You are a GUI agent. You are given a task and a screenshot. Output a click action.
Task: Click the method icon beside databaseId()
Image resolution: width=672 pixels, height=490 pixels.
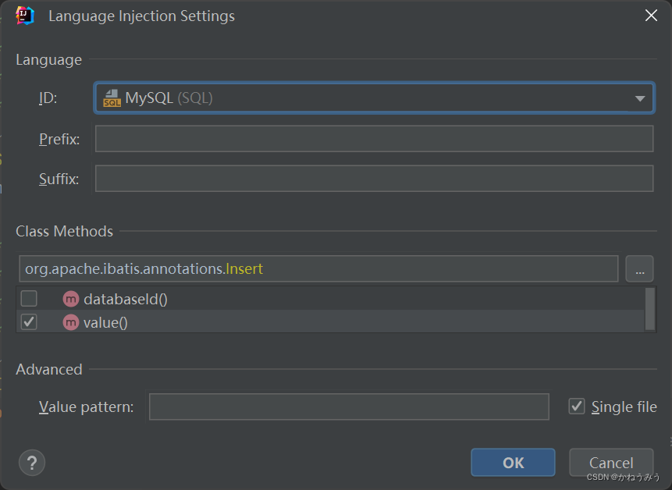click(71, 299)
